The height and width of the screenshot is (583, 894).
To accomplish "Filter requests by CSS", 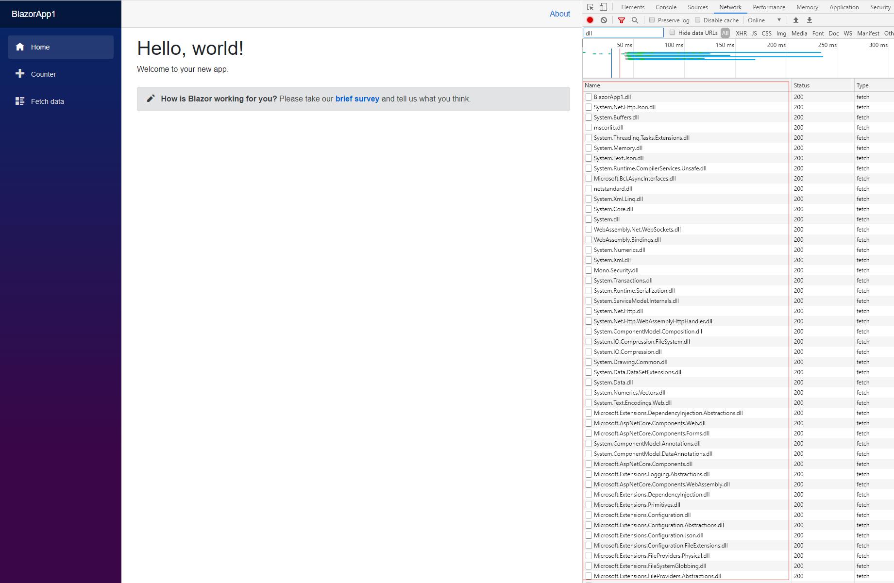I will 766,33.
